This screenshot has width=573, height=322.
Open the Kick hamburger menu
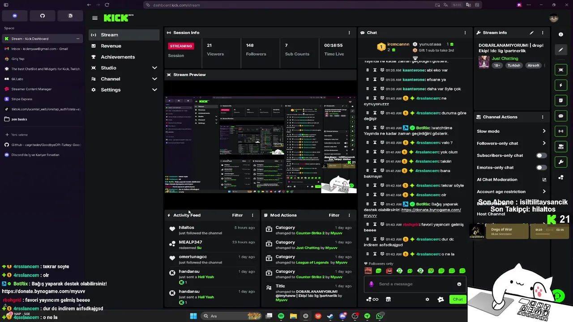click(x=95, y=18)
